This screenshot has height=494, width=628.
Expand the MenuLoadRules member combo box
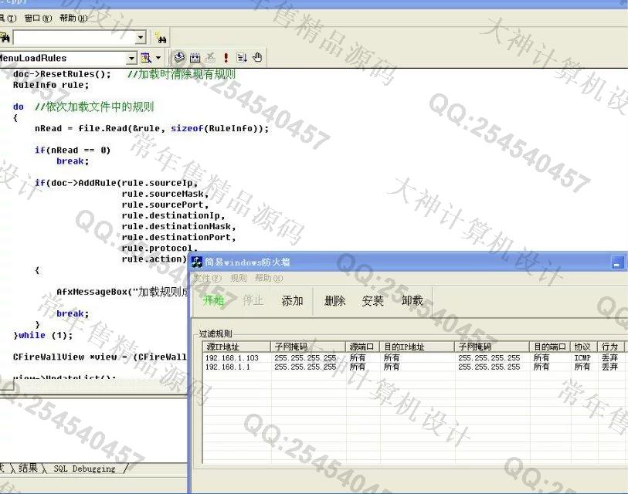(x=132, y=59)
